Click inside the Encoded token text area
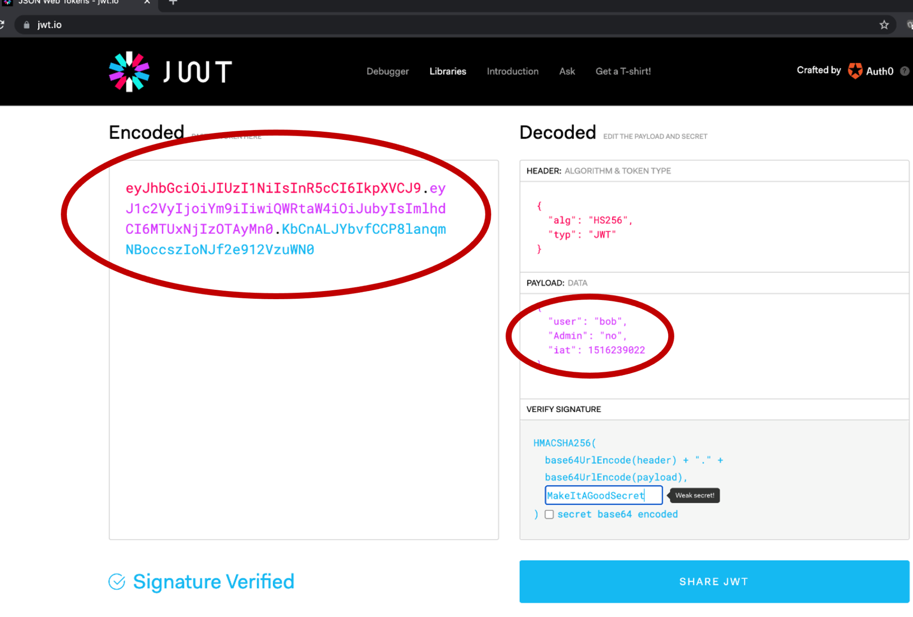This screenshot has width=913, height=617. [304, 350]
